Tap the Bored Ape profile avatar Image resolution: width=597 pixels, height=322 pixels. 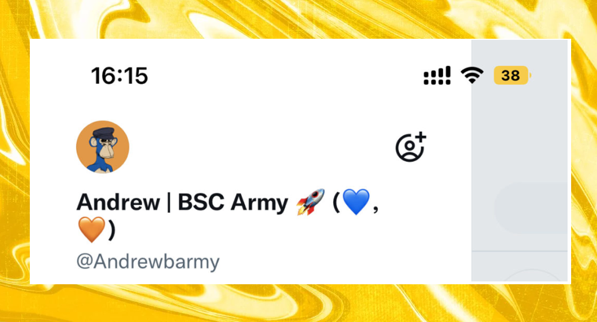[x=102, y=147]
